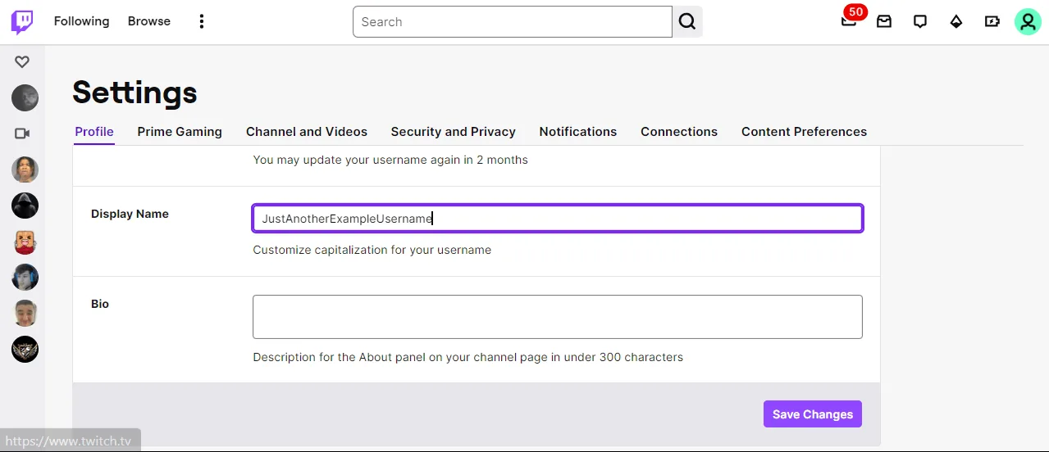Open the three-dot more options menu
1049x452 pixels.
click(202, 22)
